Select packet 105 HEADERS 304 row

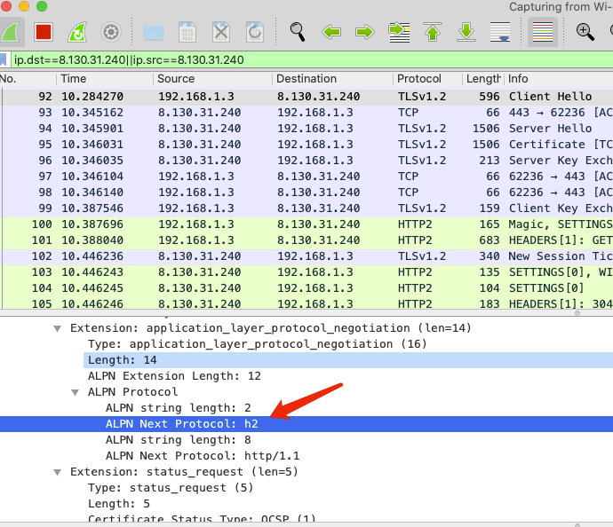coord(306,303)
